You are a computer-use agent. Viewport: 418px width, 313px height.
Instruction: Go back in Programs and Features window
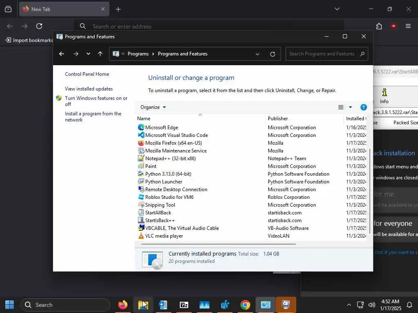(x=62, y=54)
